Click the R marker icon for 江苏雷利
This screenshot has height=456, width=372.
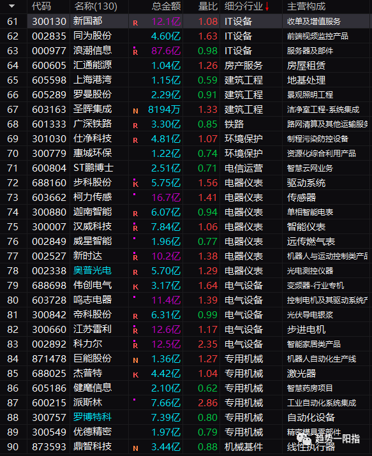[135, 330]
